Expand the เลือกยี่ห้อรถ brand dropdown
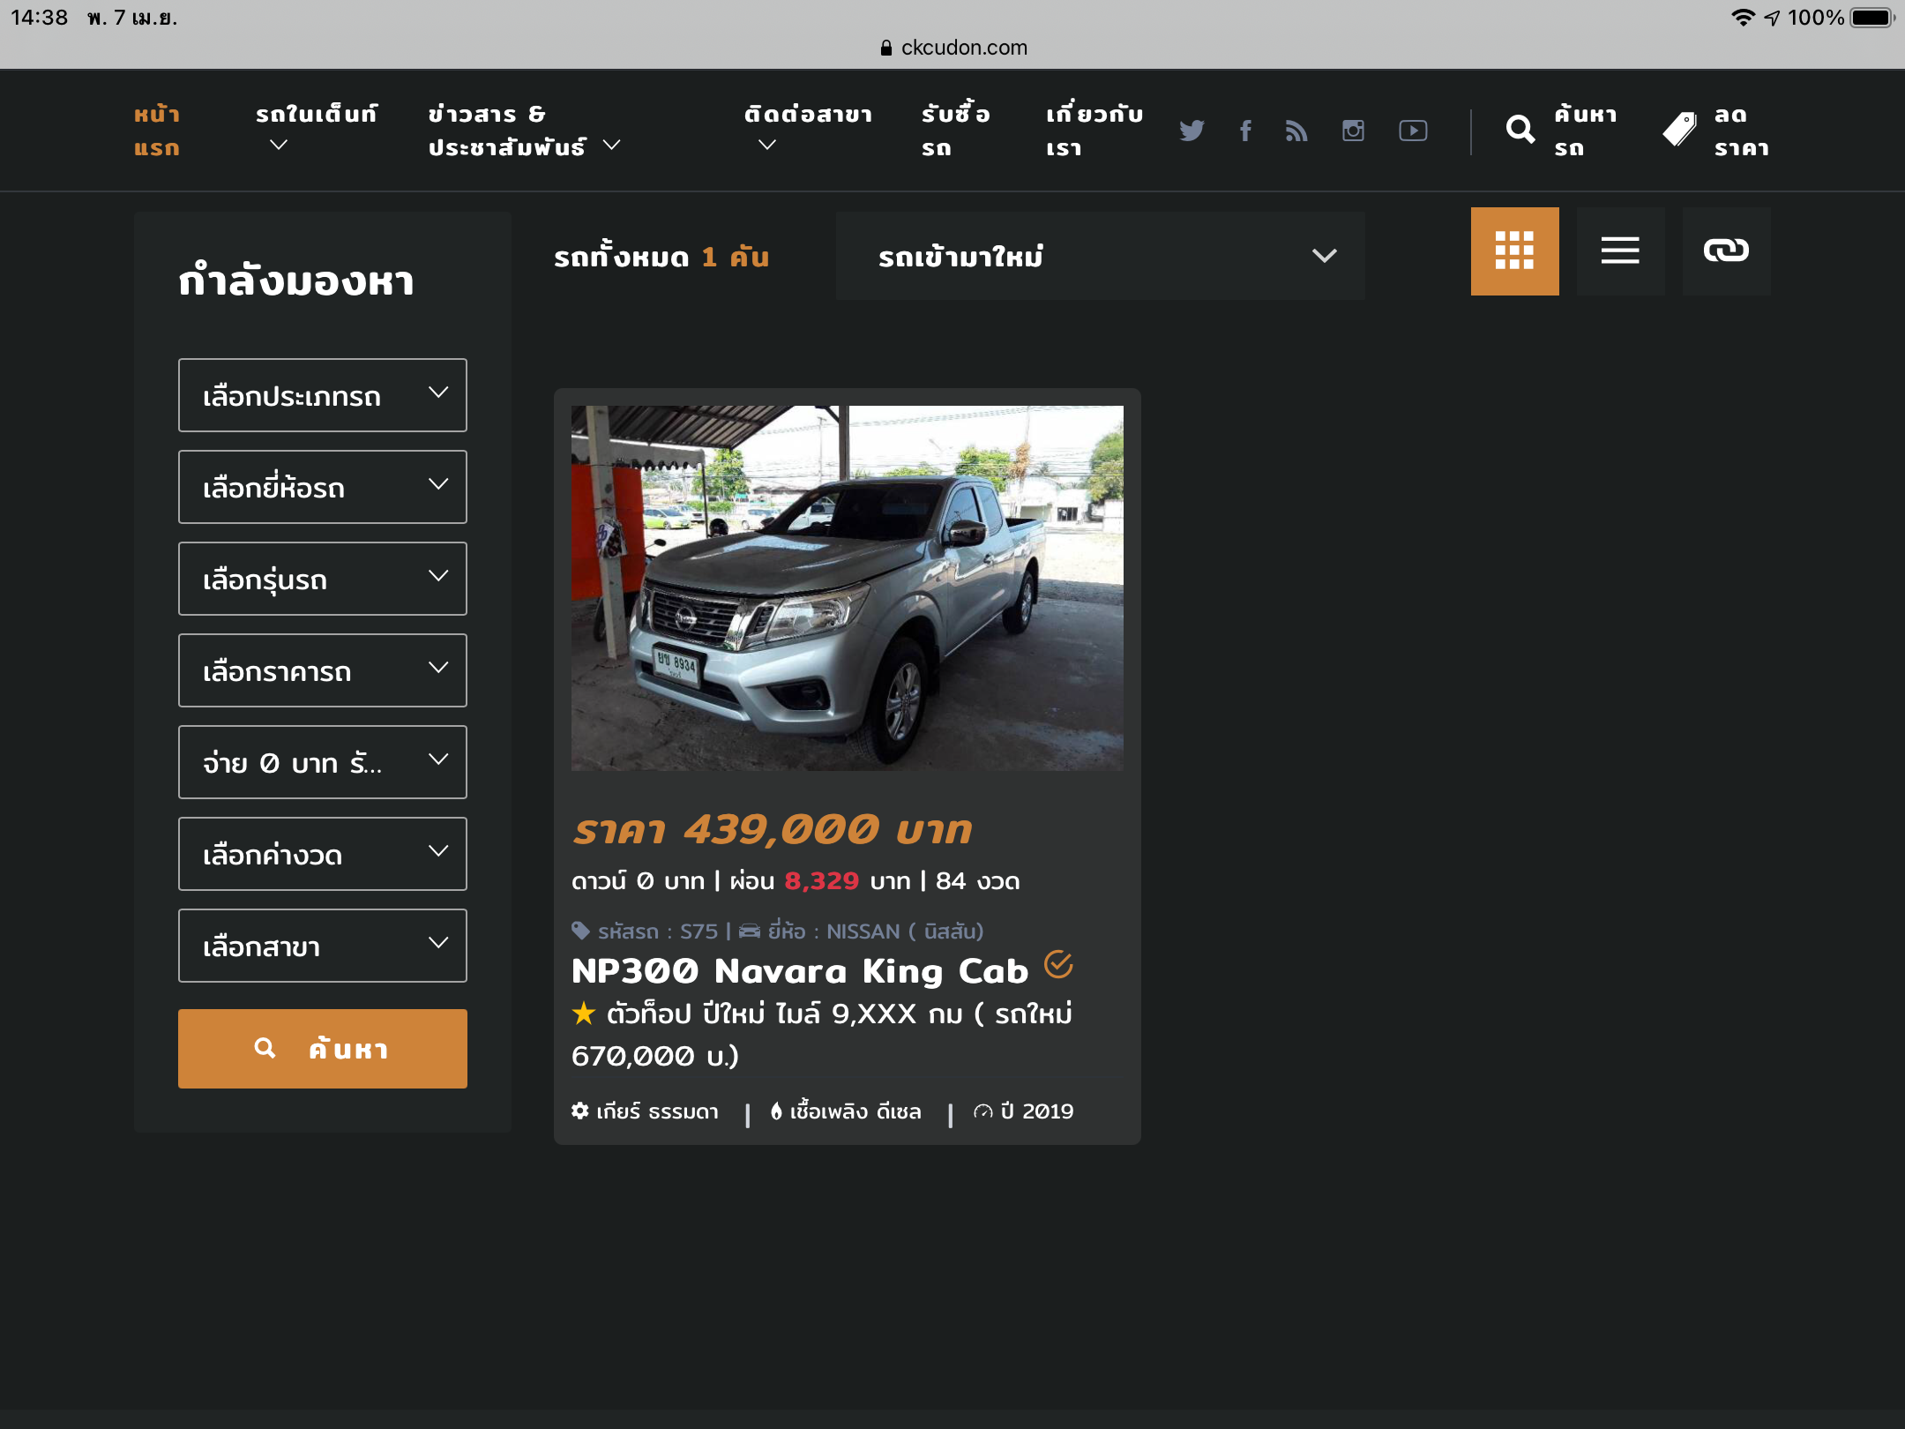 point(322,487)
